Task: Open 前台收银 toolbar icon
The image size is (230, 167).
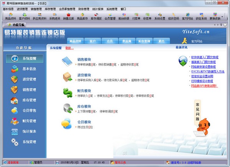Action: 124,16
